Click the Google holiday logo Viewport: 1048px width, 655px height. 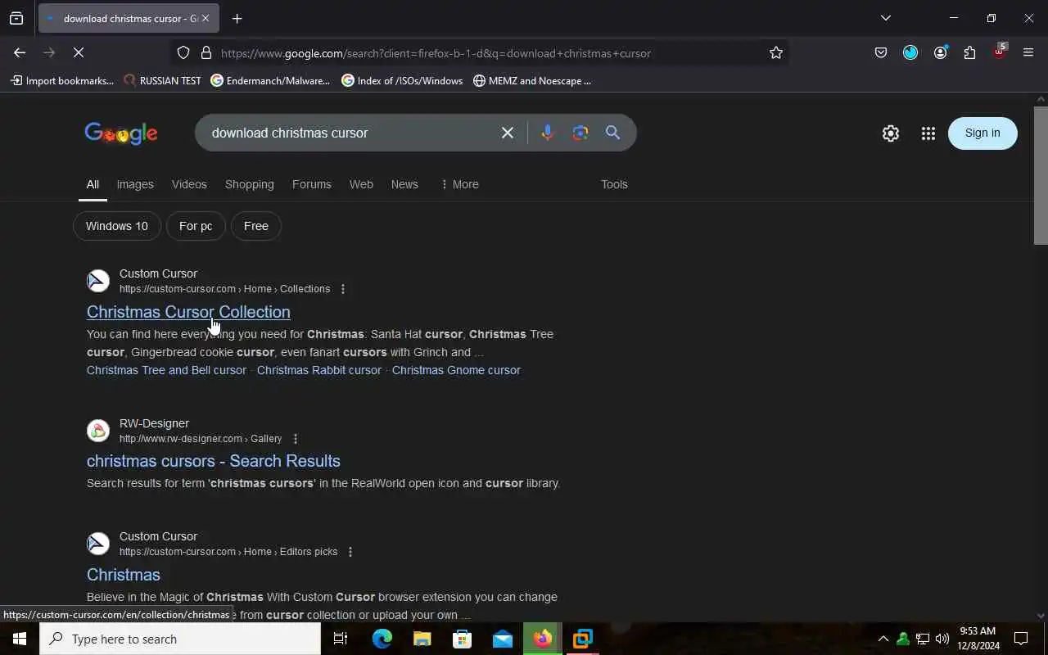(121, 133)
